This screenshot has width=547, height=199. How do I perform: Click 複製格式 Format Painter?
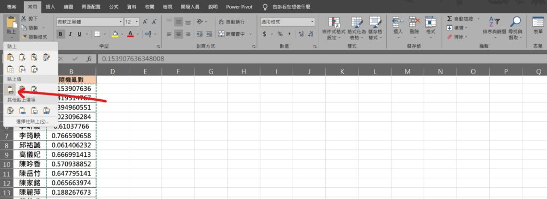point(34,36)
